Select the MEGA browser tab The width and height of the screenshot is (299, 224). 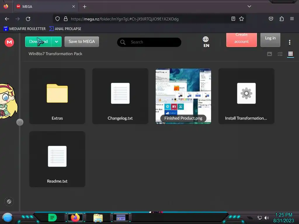pyautogui.click(x=45, y=6)
